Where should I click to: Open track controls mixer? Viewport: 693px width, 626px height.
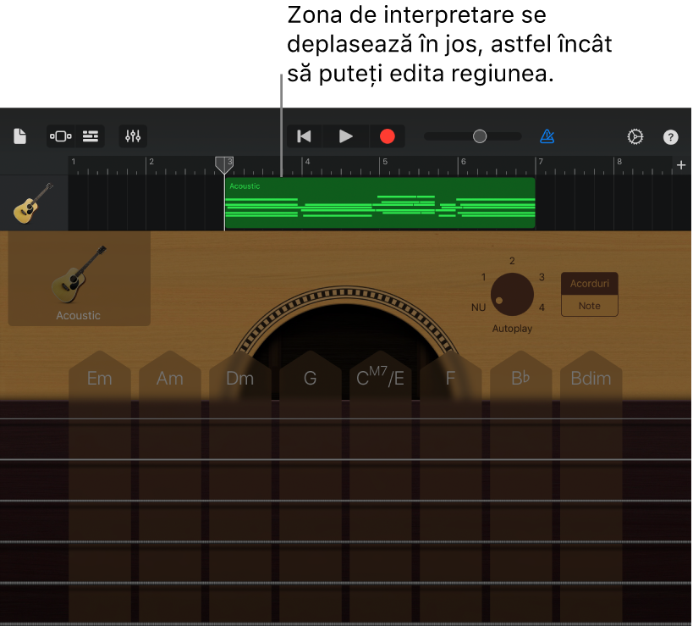(x=133, y=136)
